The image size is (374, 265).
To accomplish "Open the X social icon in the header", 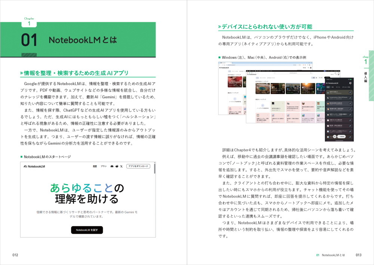I will 121,166.
